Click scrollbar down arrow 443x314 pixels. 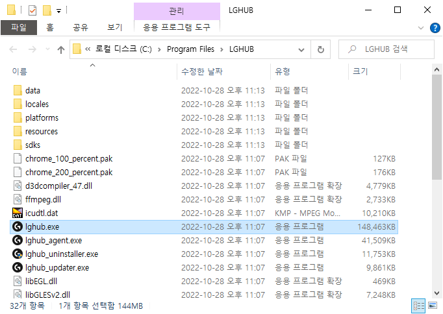(437, 293)
